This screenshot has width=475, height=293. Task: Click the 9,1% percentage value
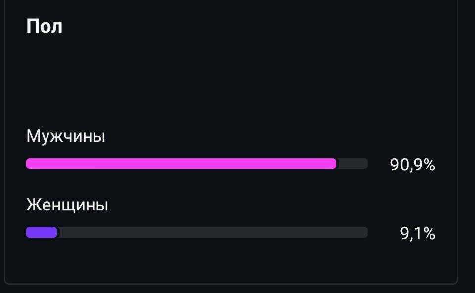click(x=418, y=233)
